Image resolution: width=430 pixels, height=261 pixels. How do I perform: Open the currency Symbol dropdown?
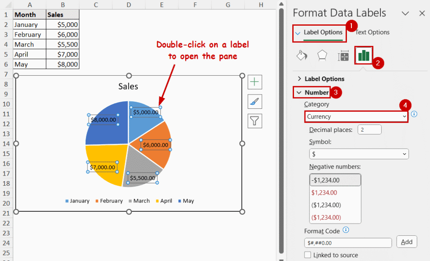click(x=359, y=154)
